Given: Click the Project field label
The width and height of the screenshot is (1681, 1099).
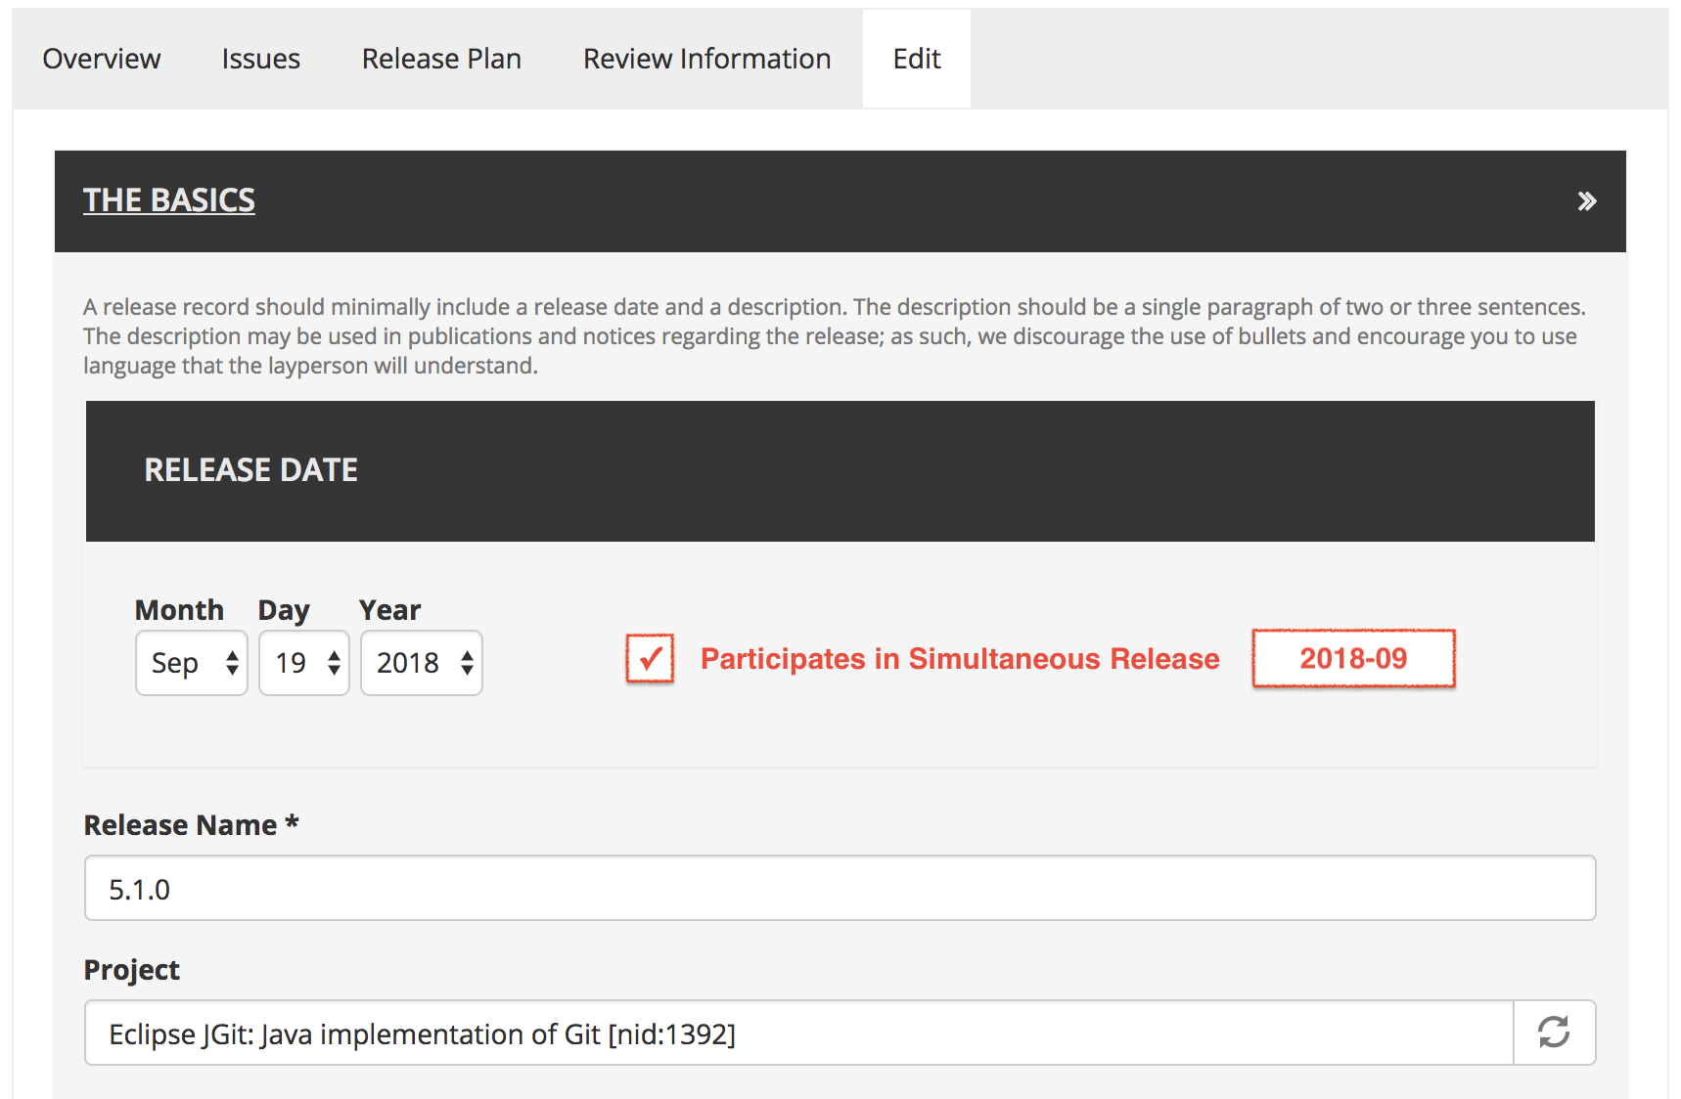Looking at the screenshot, I should tap(132, 970).
